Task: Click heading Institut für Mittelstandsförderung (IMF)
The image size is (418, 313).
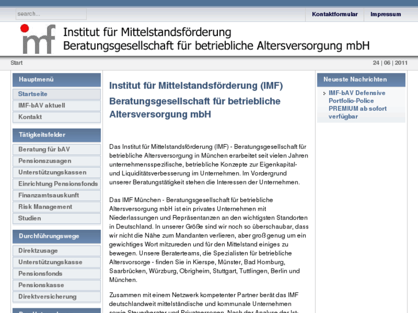Action: pos(196,86)
